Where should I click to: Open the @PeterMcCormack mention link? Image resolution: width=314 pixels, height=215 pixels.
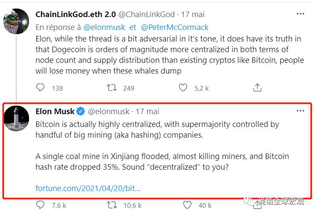pyautogui.click(x=175, y=27)
